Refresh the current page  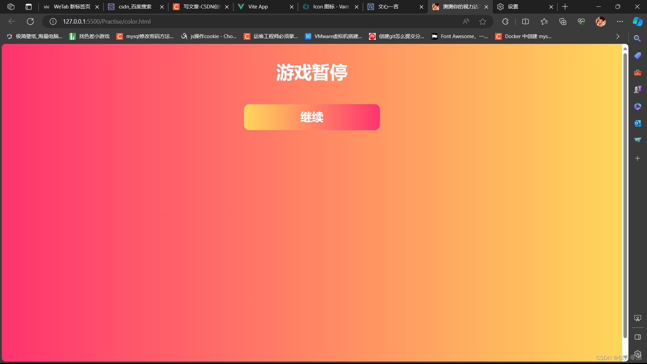tap(30, 22)
